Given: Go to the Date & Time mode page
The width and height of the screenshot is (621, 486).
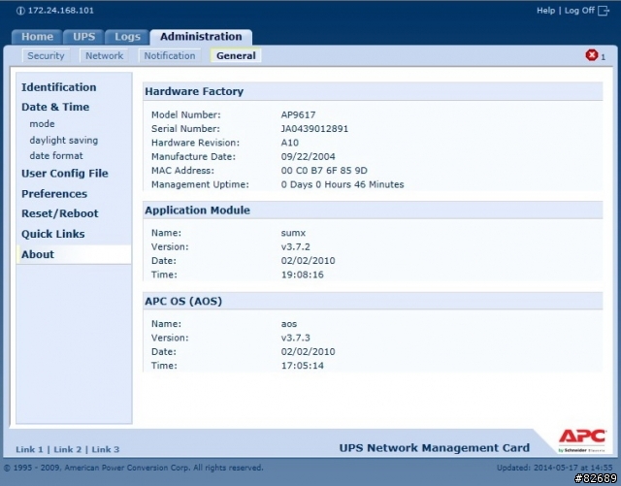Looking at the screenshot, I should [42, 124].
